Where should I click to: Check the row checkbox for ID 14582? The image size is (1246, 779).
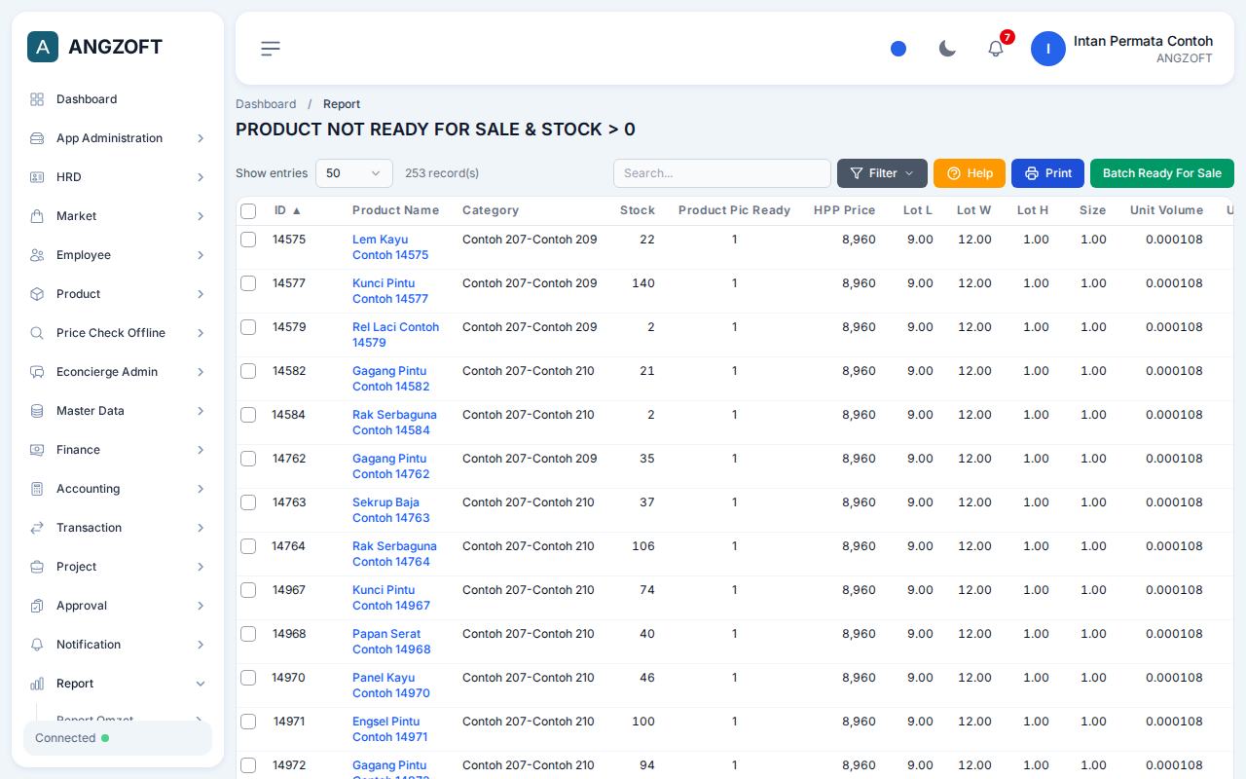(248, 371)
